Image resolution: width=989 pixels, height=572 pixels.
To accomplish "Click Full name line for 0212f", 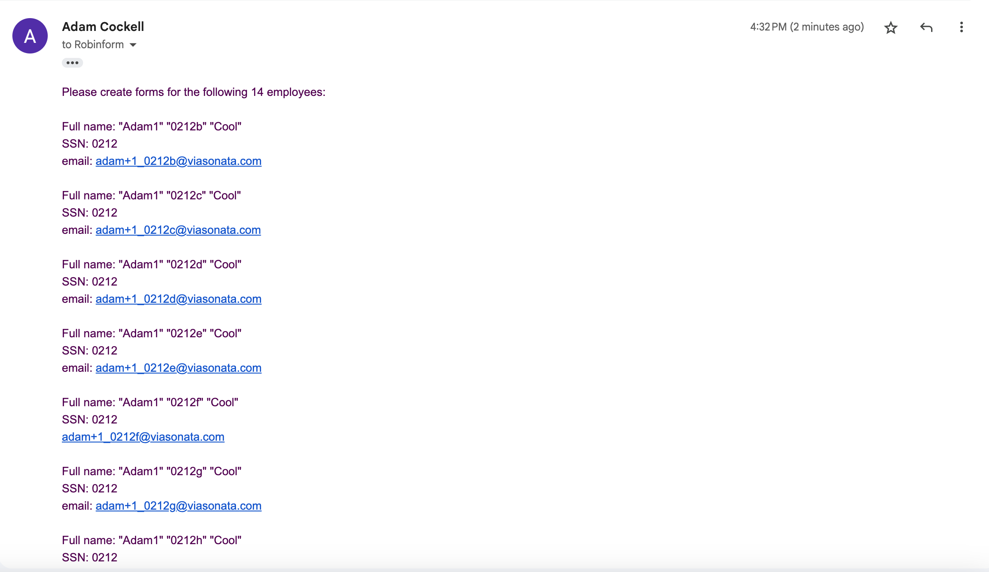I will pyautogui.click(x=150, y=402).
